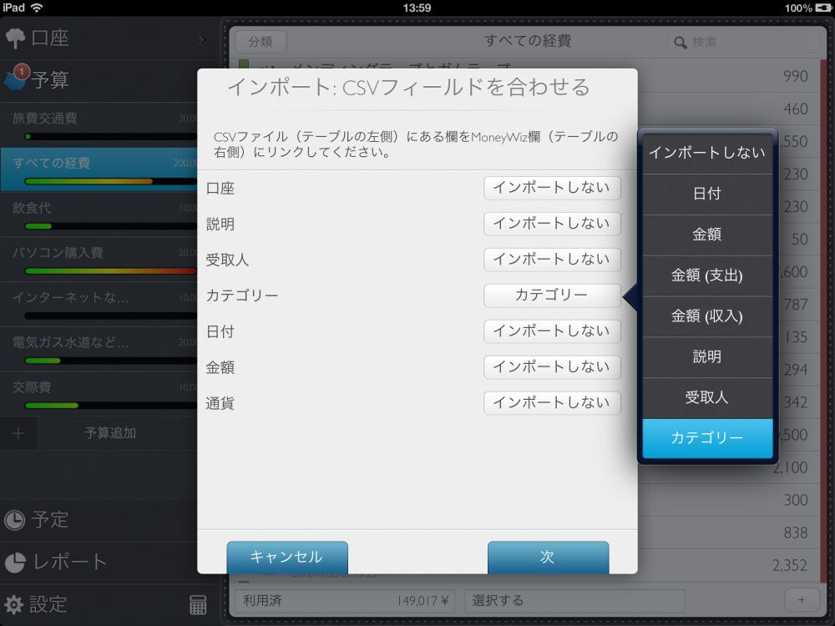This screenshot has width=835, height=626.
Task: Open the 受取人 field mapping dropdown
Action: click(x=552, y=260)
